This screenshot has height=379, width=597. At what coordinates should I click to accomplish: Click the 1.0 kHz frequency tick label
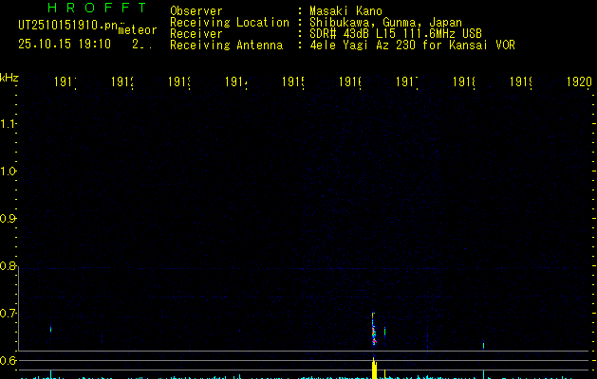pyautogui.click(x=8, y=171)
